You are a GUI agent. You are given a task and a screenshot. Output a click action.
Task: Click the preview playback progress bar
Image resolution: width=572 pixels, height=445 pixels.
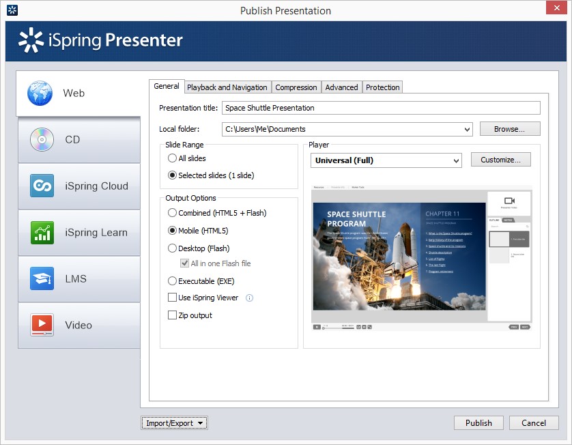(x=338, y=328)
